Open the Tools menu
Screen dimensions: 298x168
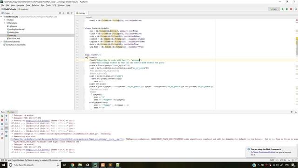point(48,5)
